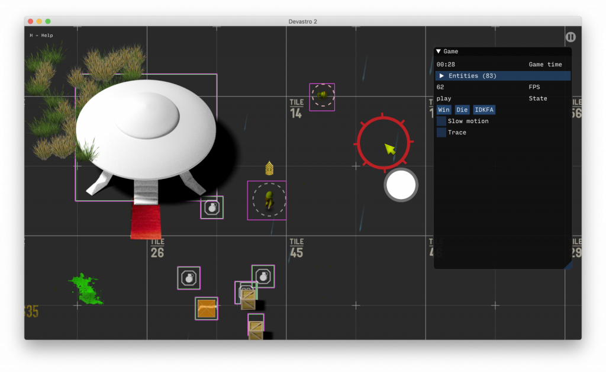Screen dimensions: 606x372
Task: Expand the Entities (83) tree row
Action: pyautogui.click(x=503, y=76)
